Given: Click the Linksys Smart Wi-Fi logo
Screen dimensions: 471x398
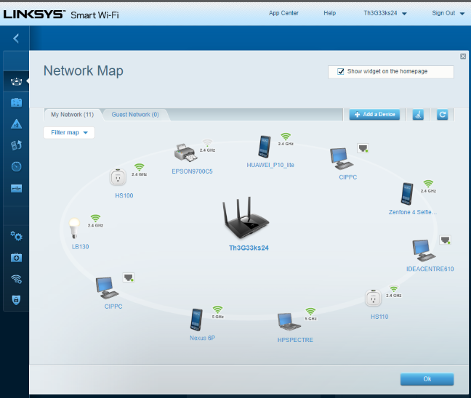Looking at the screenshot, I should pos(61,15).
